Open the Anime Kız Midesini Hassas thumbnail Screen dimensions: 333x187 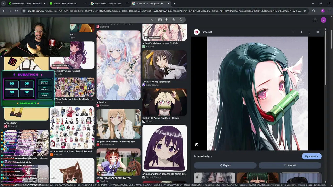164,32
